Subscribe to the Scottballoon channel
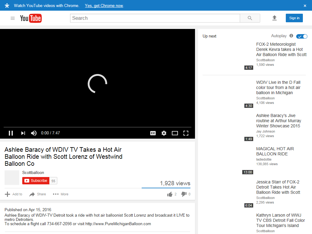312x234 pixels. 36,181
